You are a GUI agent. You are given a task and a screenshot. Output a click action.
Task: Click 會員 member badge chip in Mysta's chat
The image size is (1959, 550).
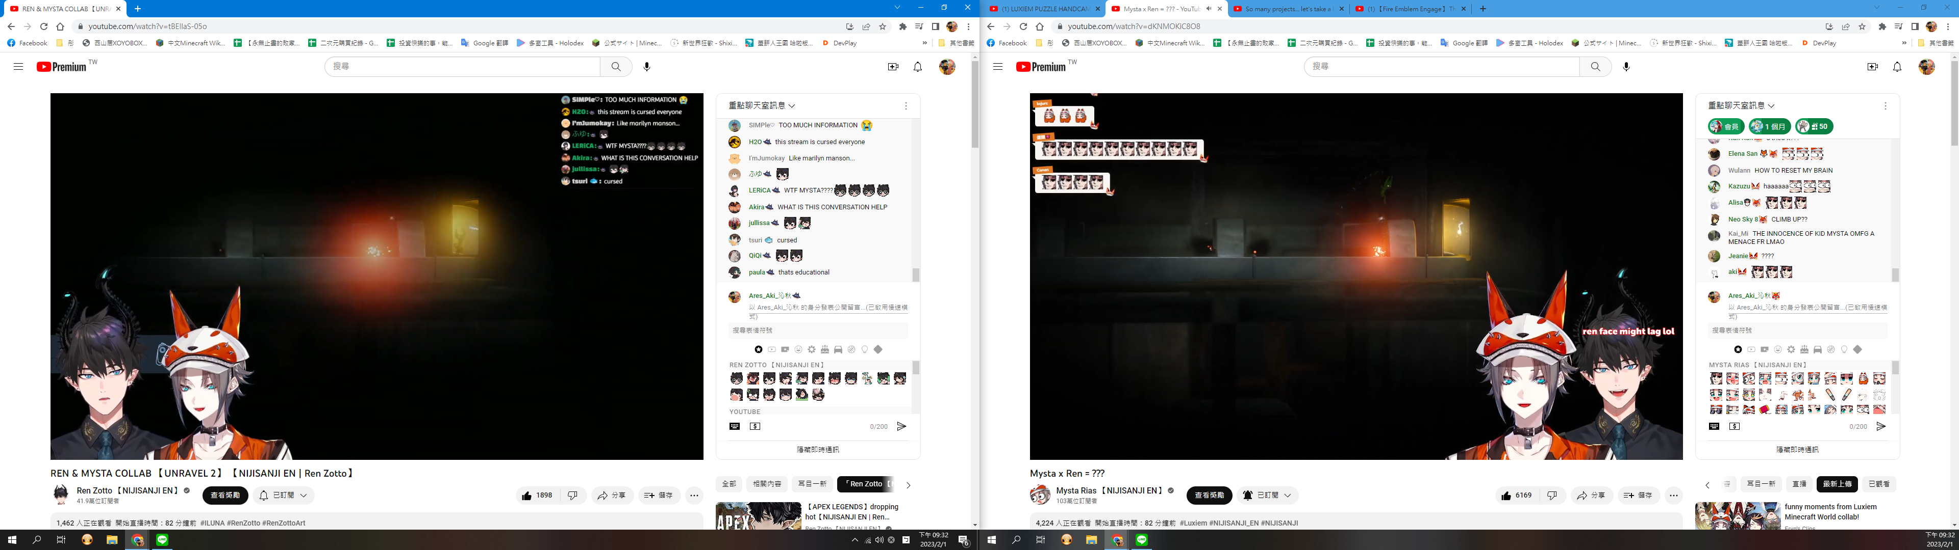[1726, 126]
